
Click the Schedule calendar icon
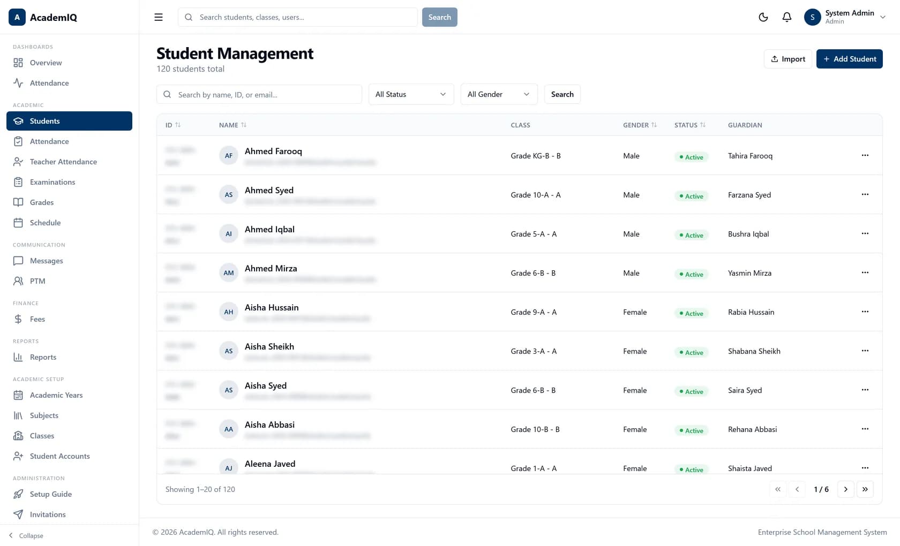(x=18, y=223)
